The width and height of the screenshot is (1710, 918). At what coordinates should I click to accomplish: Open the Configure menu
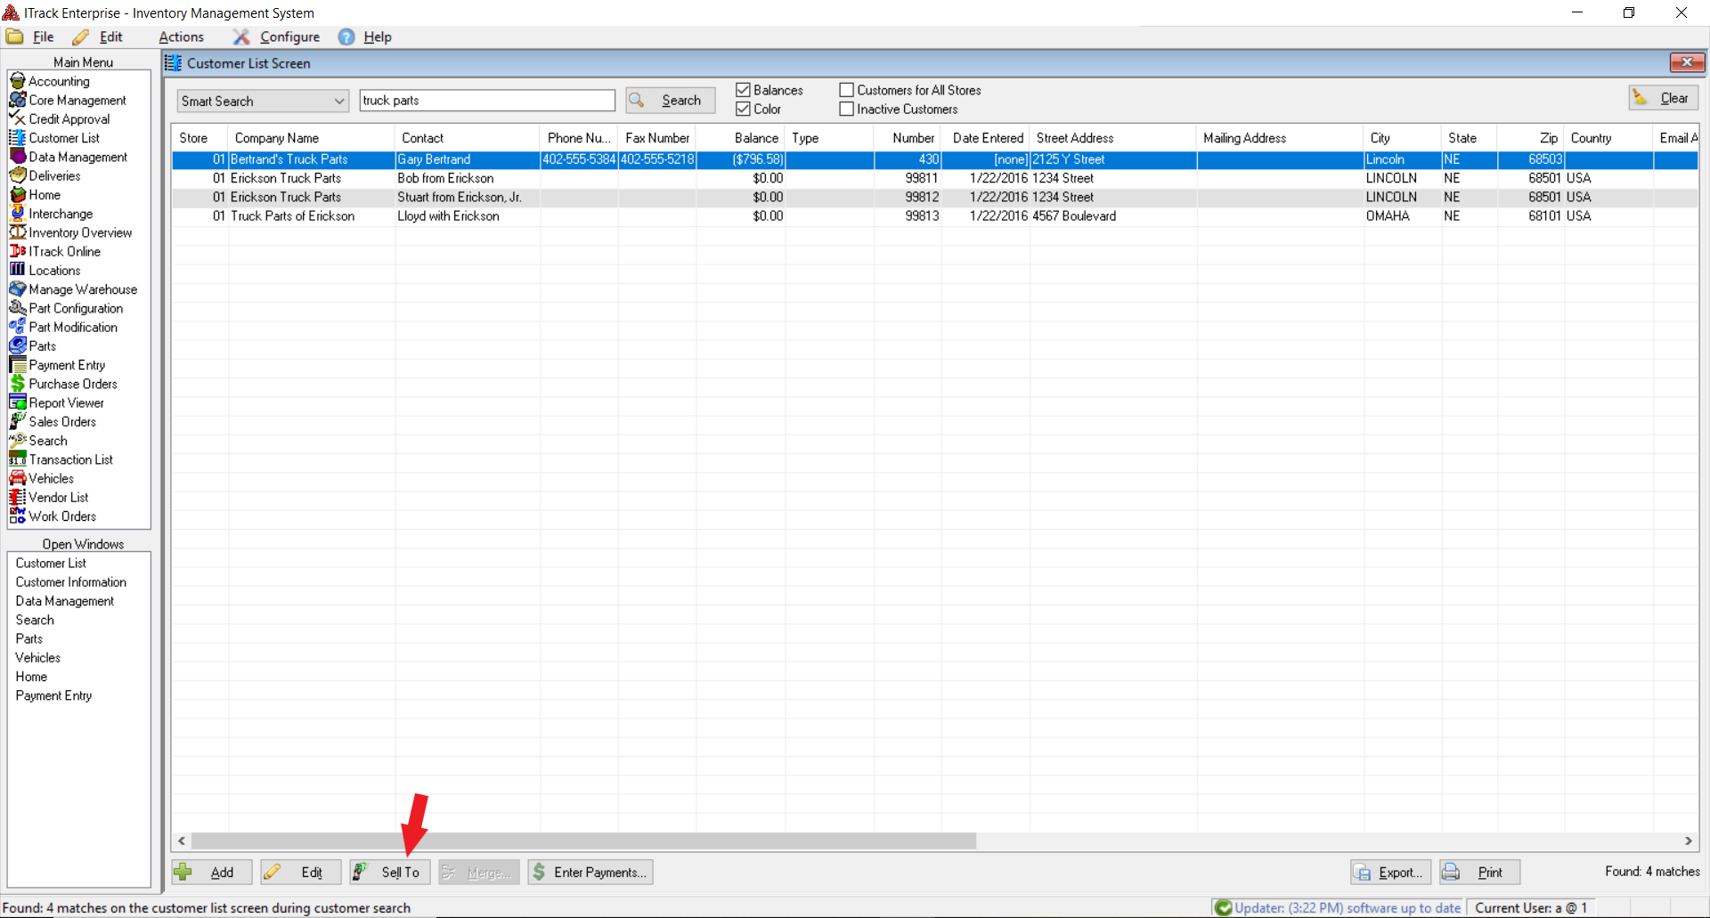click(289, 37)
